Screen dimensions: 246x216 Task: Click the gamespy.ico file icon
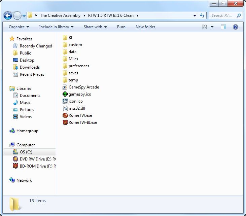click(65, 94)
